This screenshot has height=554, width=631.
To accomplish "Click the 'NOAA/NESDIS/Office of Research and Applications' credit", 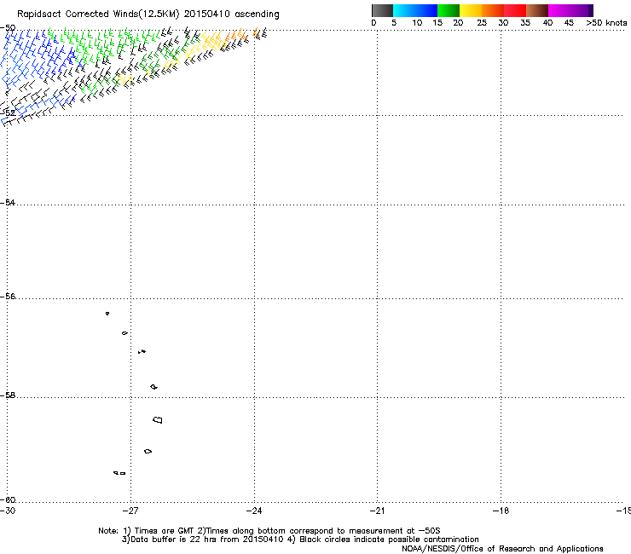I will coord(502,549).
